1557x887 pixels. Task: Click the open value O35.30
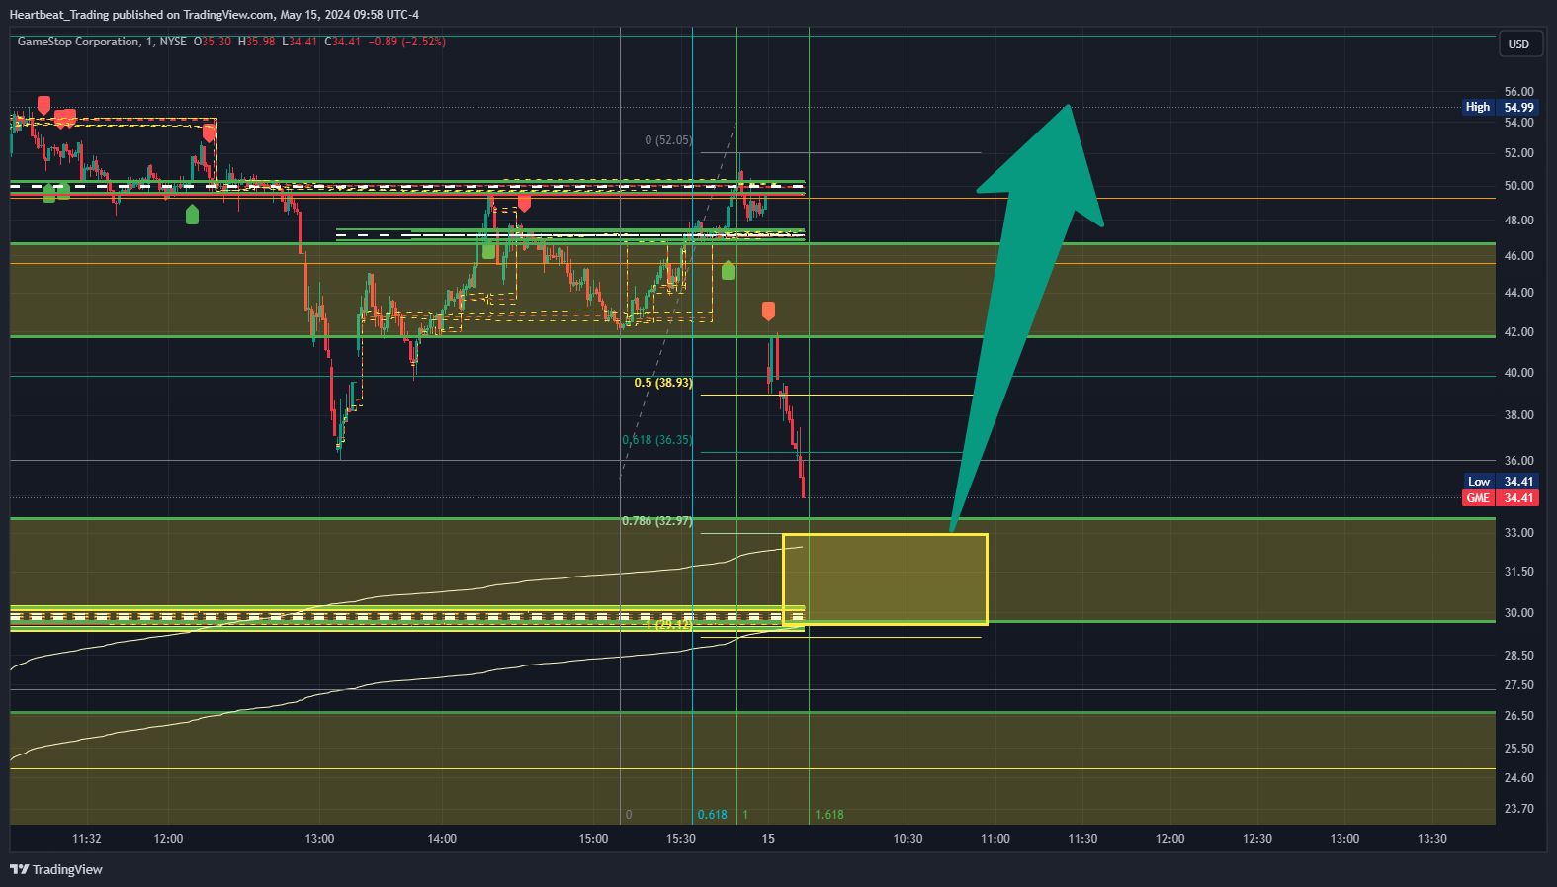click(212, 42)
